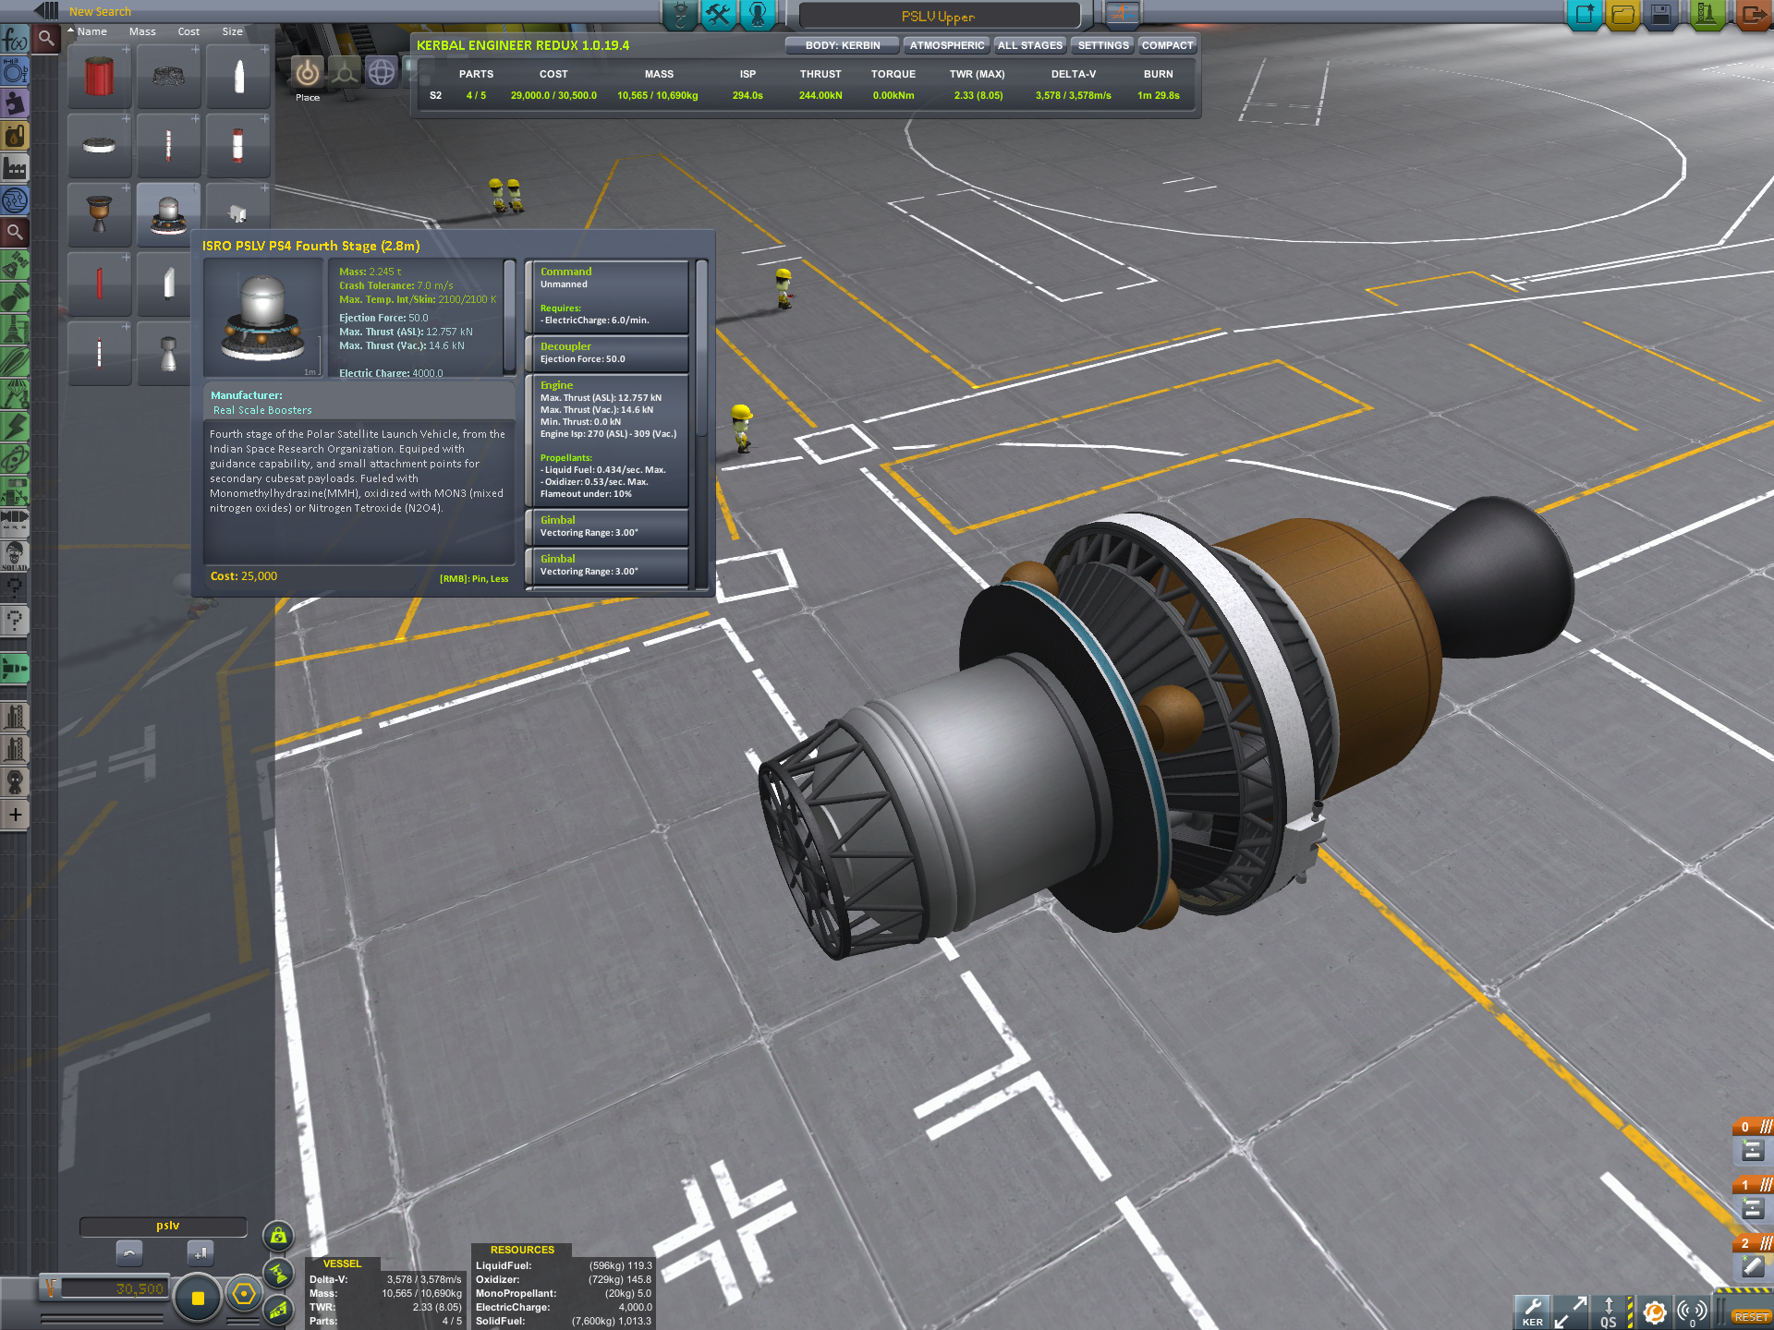Toggle the Center of Lift marker
Image resolution: width=1774 pixels, height=1330 pixels.
(278, 1310)
